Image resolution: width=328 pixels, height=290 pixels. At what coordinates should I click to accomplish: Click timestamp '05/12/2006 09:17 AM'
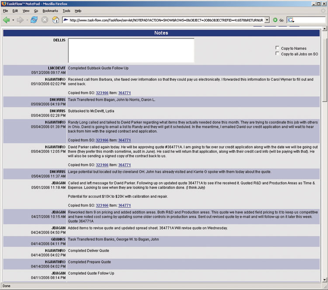[48, 72]
